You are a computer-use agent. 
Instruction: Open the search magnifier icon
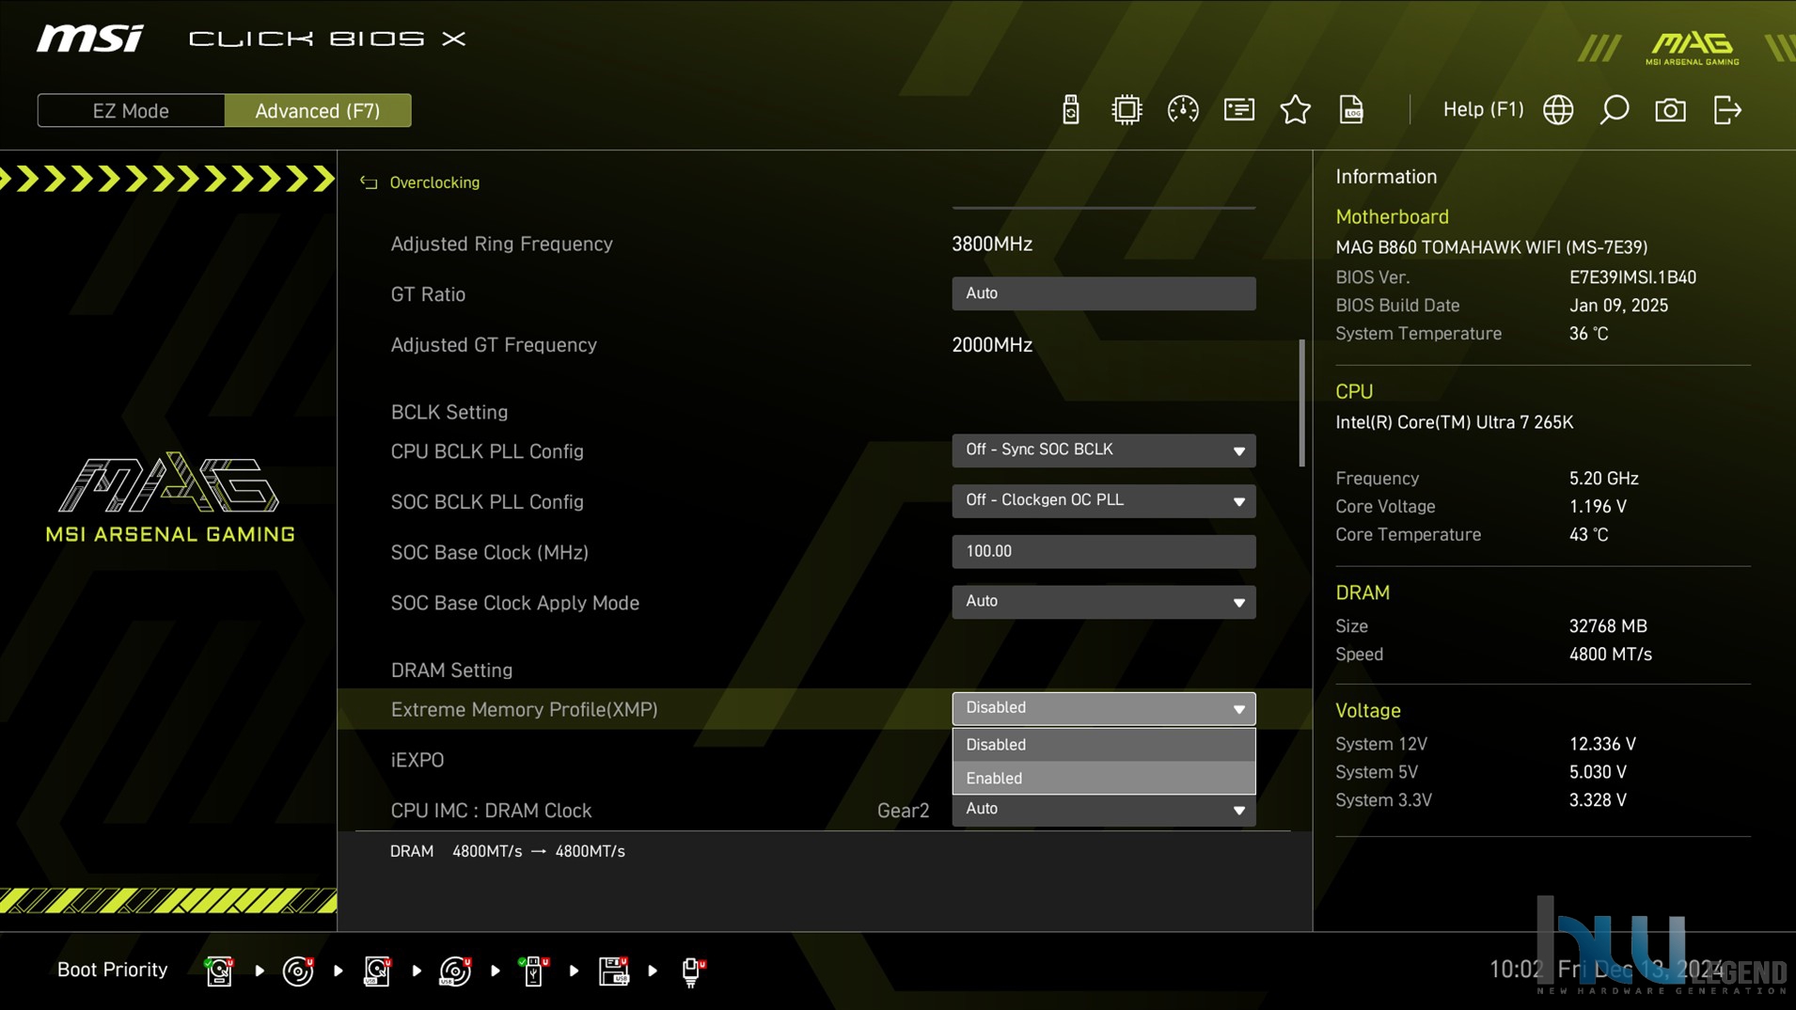[x=1614, y=110]
